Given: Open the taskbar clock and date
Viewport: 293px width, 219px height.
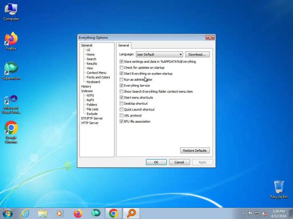Looking at the screenshot, I should 278,214.
